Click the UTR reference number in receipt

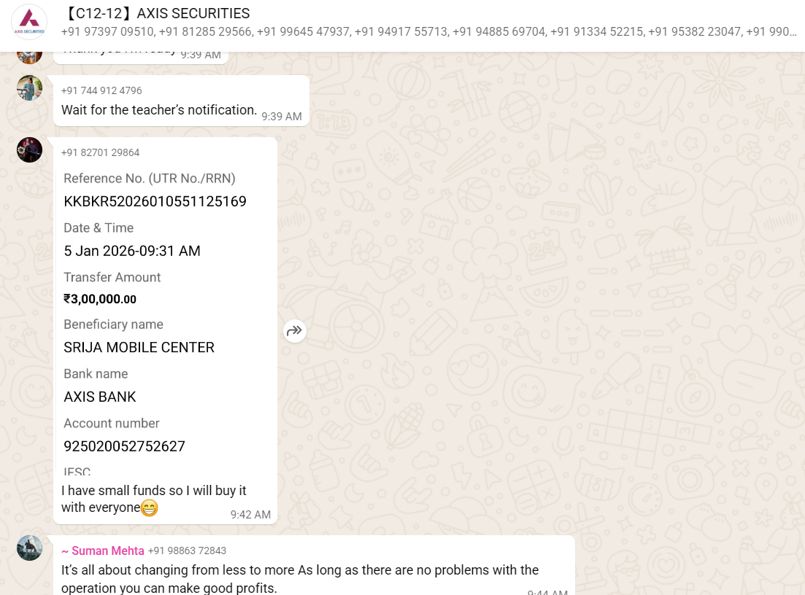click(x=155, y=201)
